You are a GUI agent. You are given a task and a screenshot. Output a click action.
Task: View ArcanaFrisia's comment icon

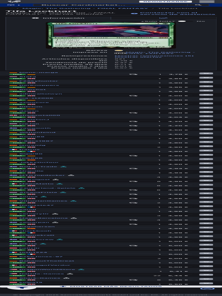tap(133, 194)
